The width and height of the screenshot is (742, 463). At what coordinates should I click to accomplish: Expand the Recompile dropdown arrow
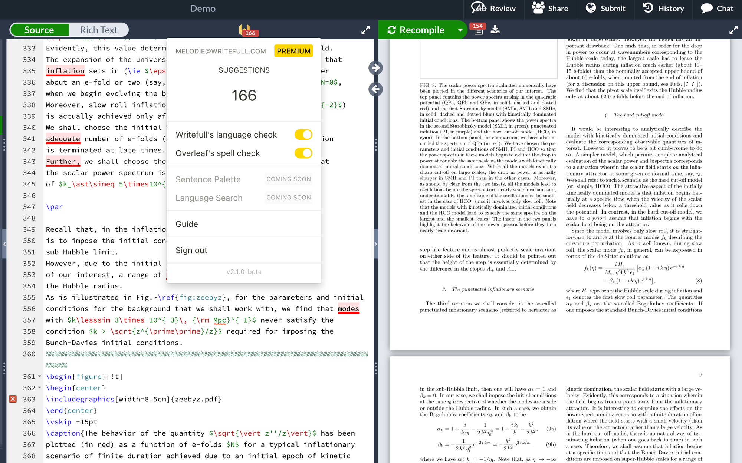pos(460,30)
